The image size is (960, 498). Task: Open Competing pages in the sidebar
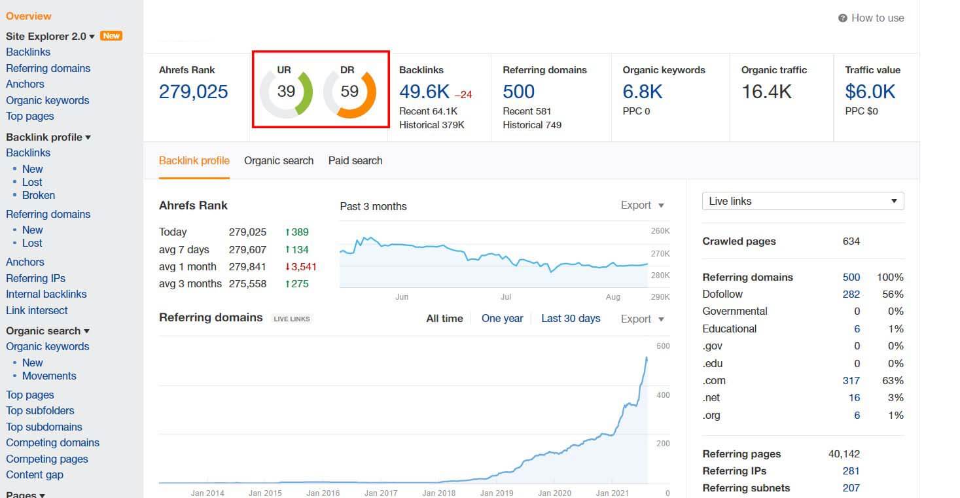click(x=47, y=459)
